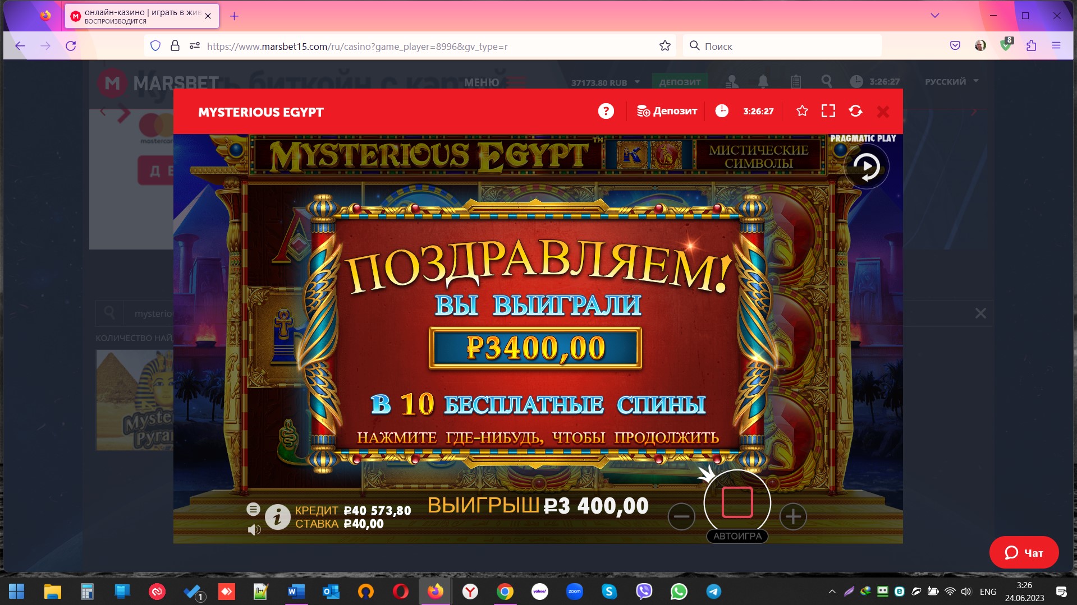The width and height of the screenshot is (1077, 605).
Task: Click the magnifier search icon in site header
Action: [826, 82]
